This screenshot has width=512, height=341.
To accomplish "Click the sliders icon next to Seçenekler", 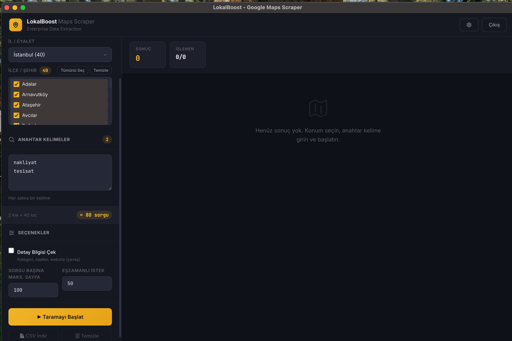I will 12,233.
